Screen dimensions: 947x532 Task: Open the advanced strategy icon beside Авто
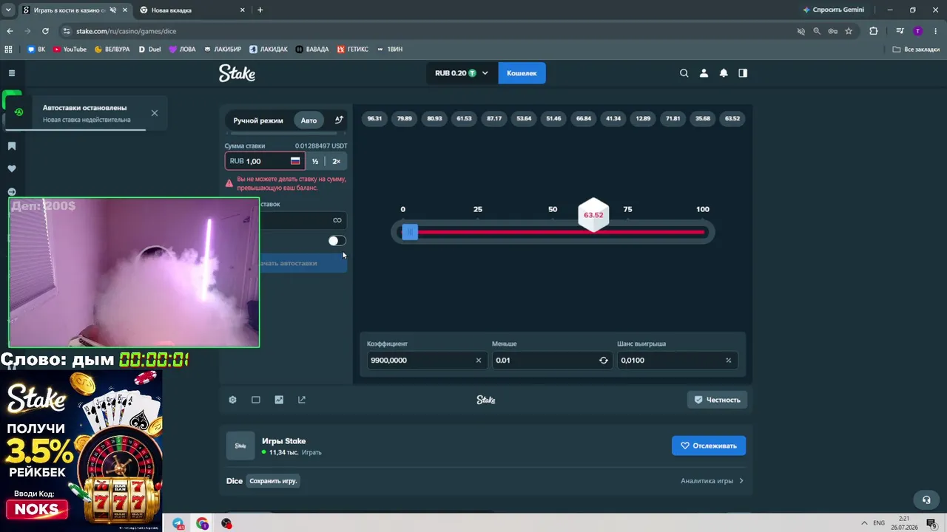click(339, 120)
